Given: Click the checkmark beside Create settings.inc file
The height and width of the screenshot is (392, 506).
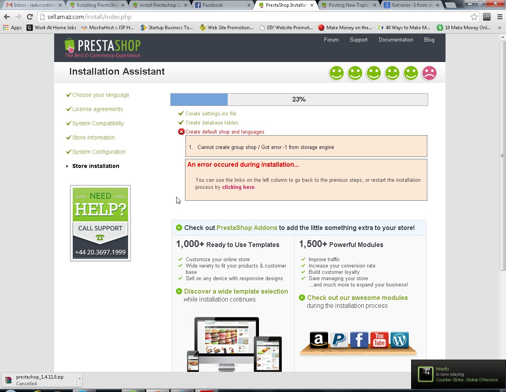Looking at the screenshot, I should [181, 113].
